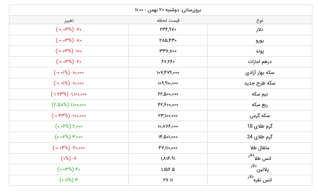Select the 'قیمت لحظه' column header

(x=168, y=20)
